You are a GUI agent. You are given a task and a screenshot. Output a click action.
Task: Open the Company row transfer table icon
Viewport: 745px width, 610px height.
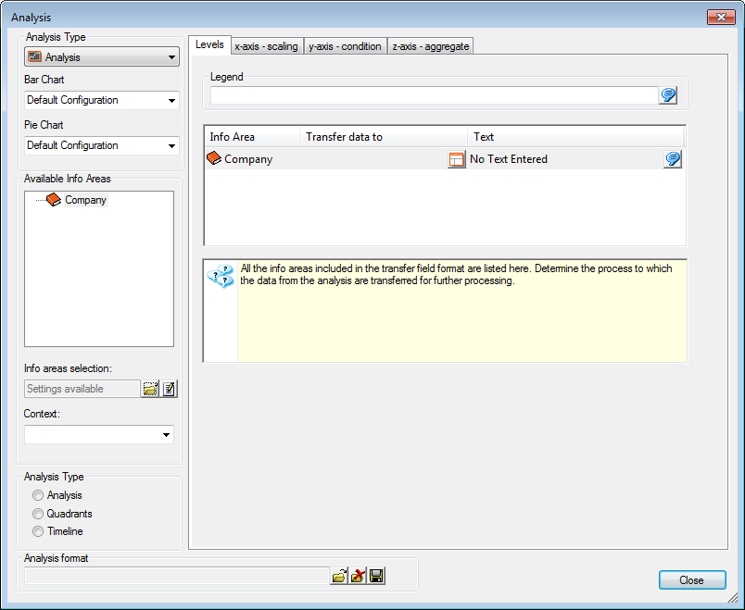pos(456,159)
